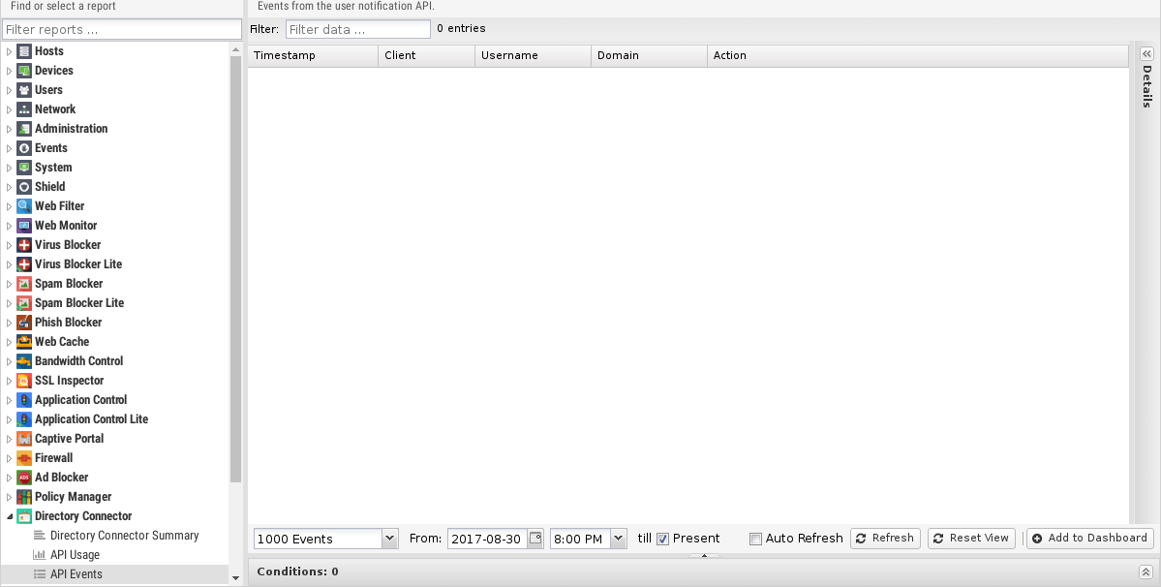
Task: Sort by the Domain column header
Action: [650, 55]
